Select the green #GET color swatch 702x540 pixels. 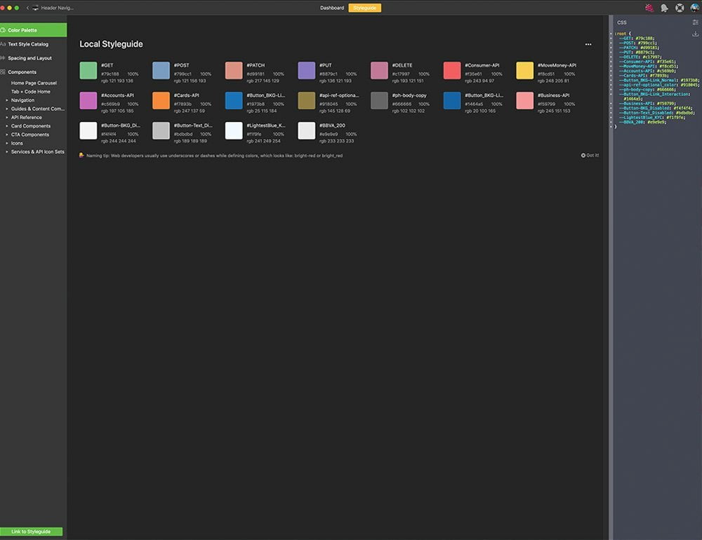tap(88, 70)
